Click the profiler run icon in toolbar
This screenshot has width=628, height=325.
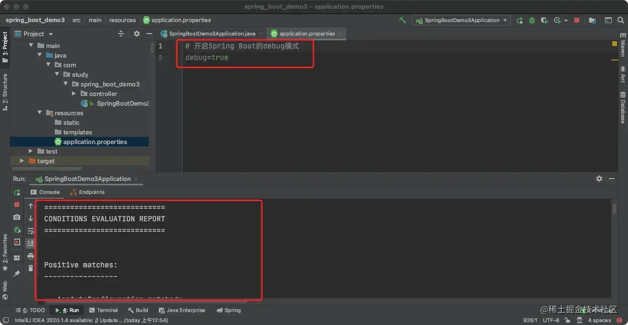pos(557,20)
